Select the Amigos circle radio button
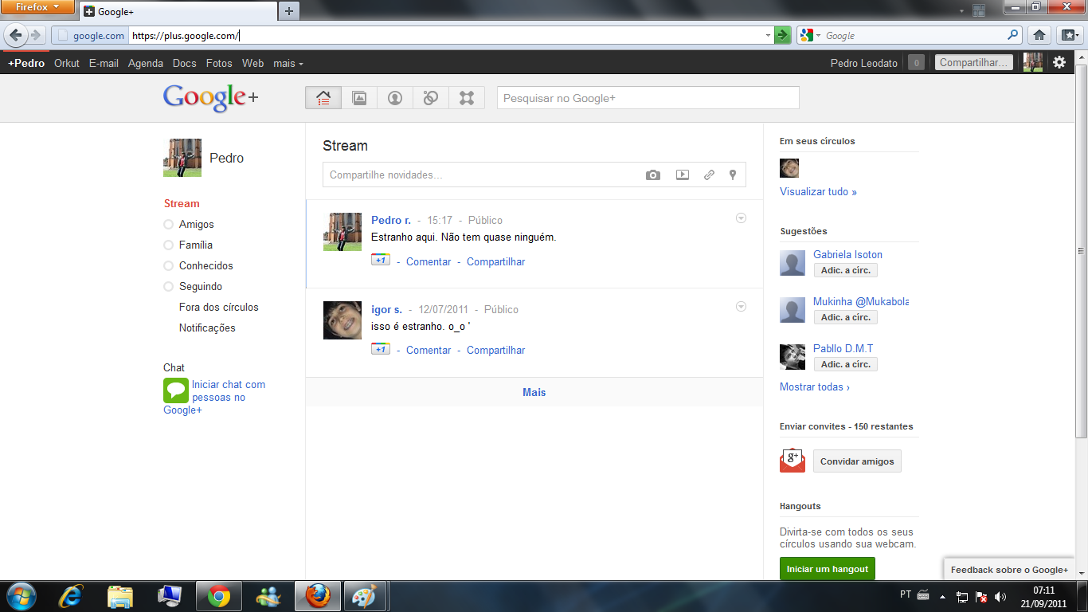The height and width of the screenshot is (612, 1088). [x=168, y=225]
